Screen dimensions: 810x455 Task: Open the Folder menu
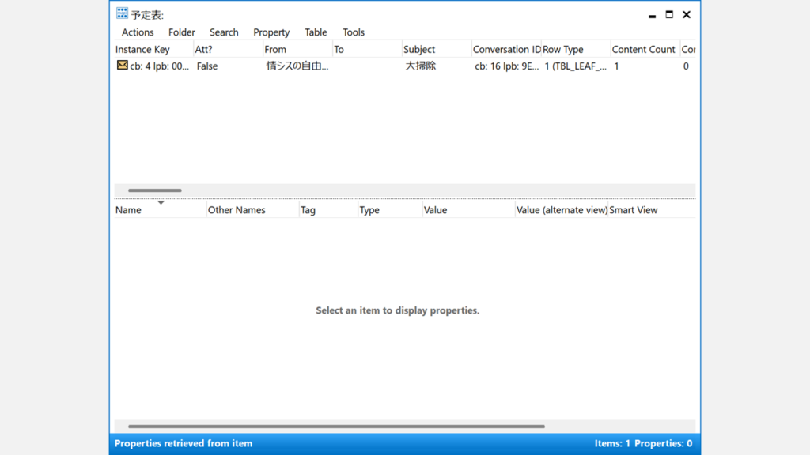tap(182, 32)
